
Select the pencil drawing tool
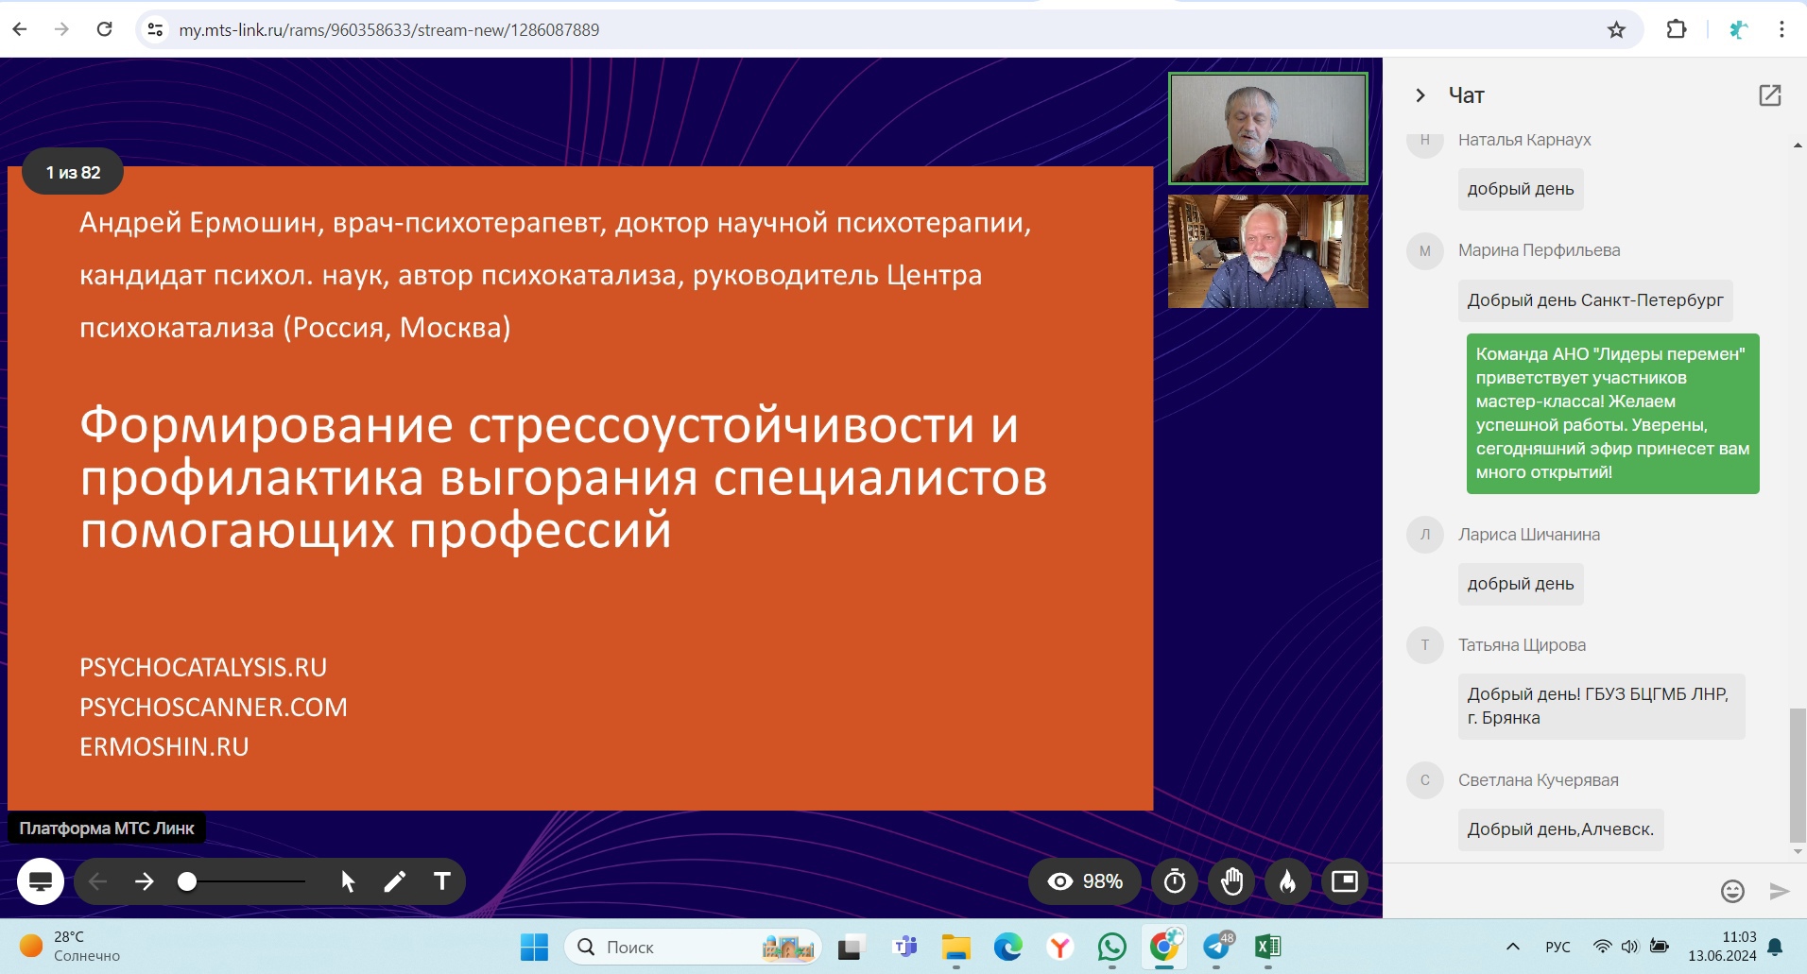pyautogui.click(x=395, y=881)
